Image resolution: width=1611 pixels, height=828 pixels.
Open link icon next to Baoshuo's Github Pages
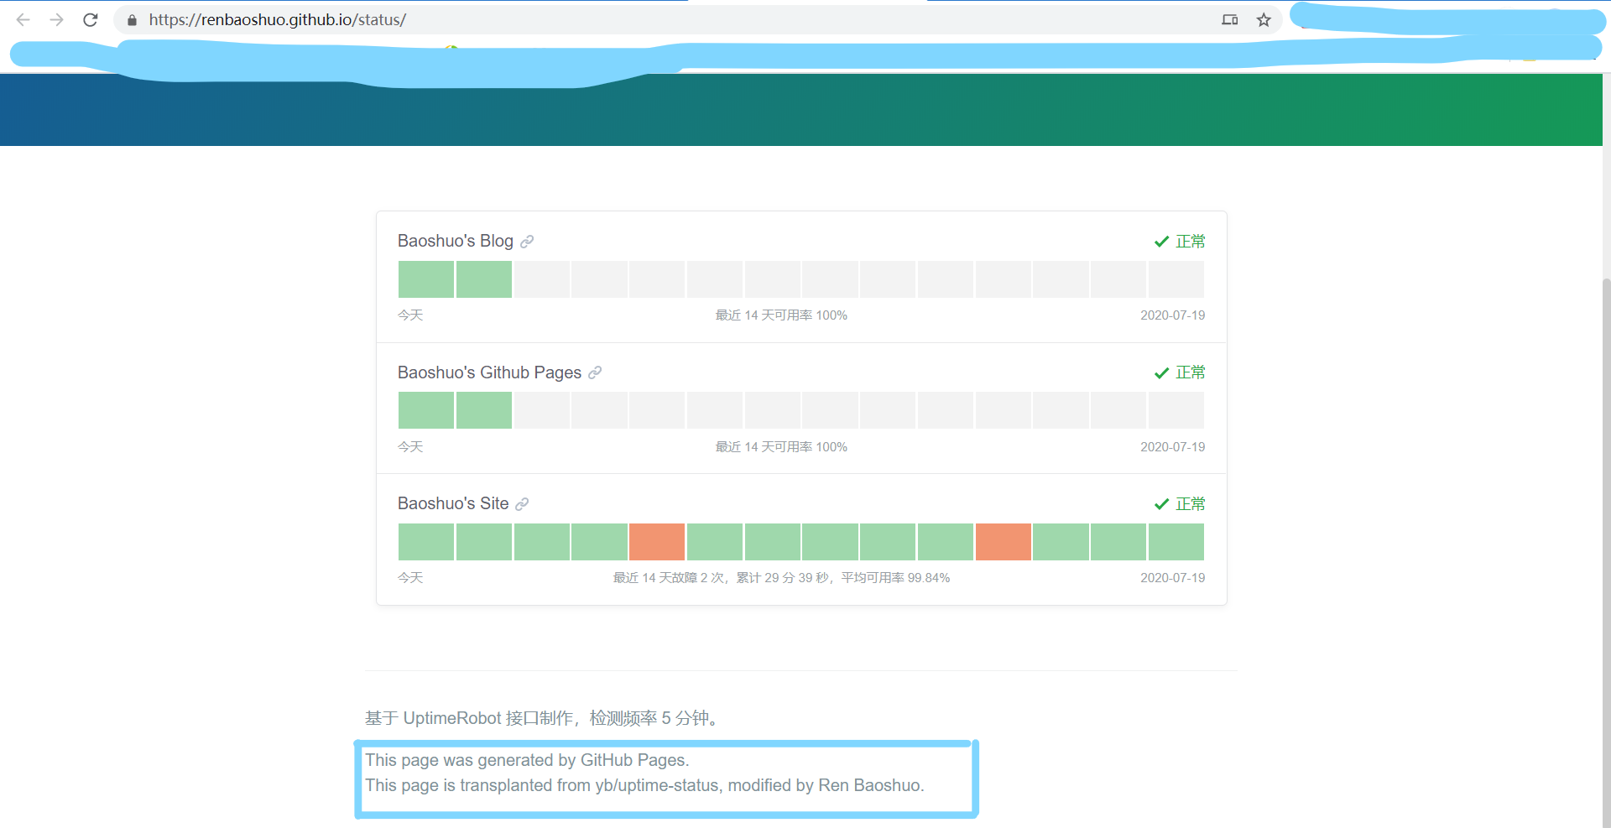[595, 372]
